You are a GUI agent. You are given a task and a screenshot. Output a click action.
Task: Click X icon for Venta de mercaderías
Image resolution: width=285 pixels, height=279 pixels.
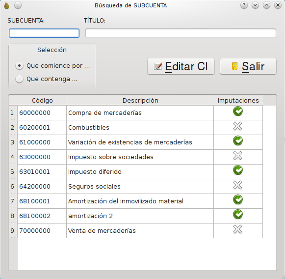[238, 229]
